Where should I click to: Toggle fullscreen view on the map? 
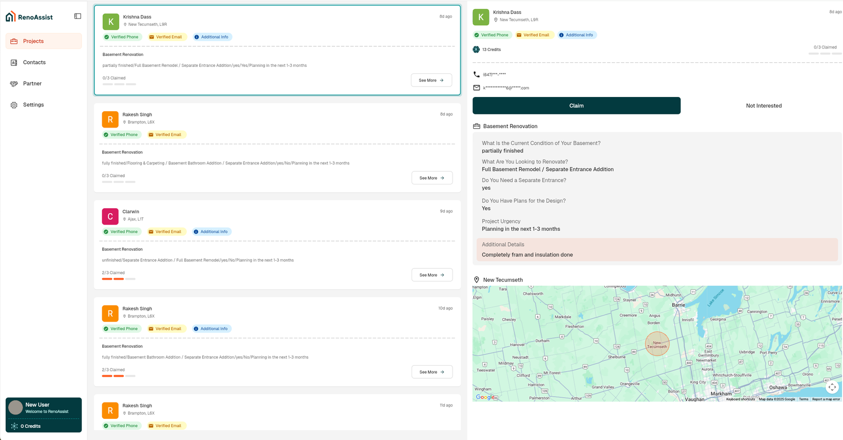(x=831, y=387)
